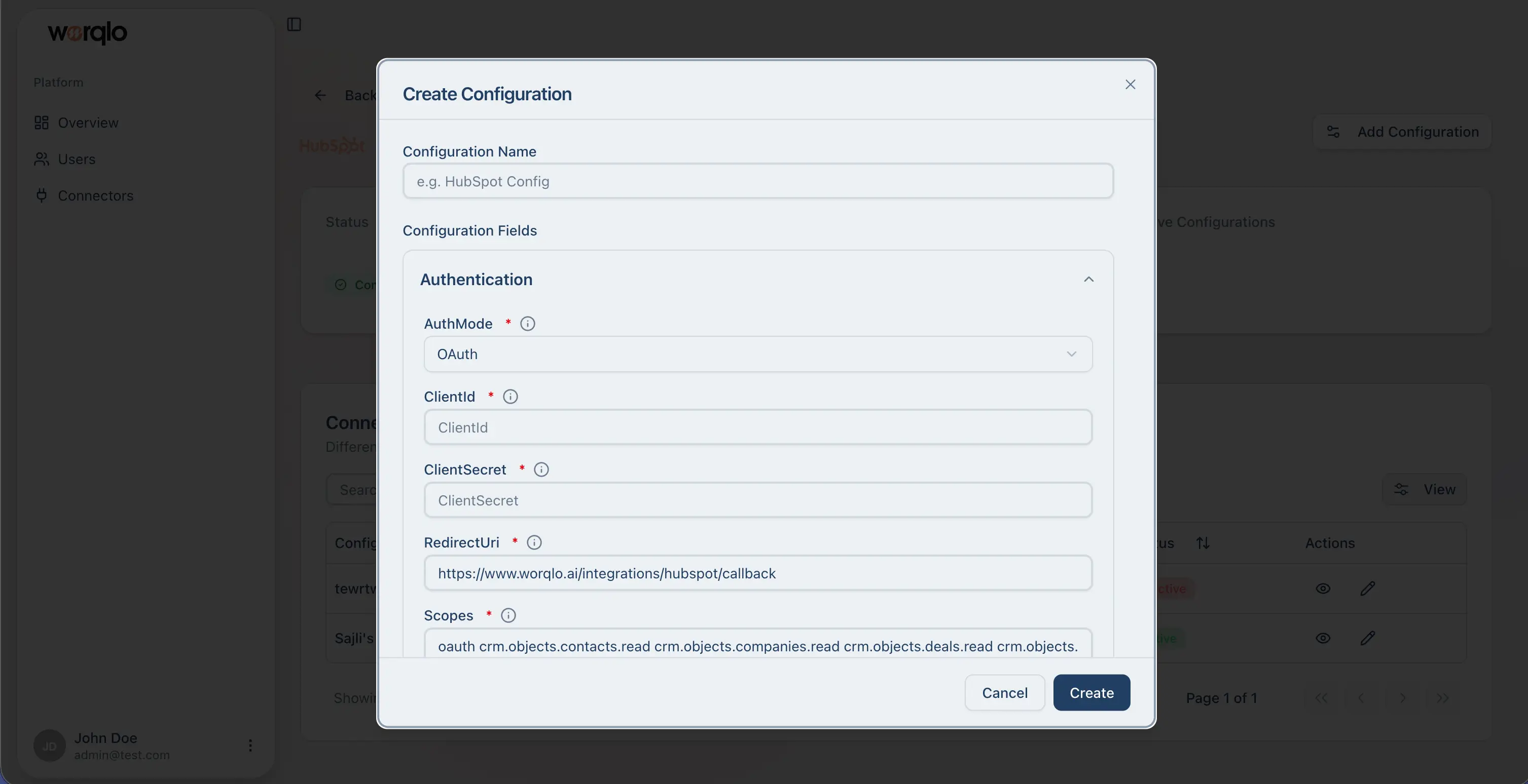Toggle the eye icon on Sajli's row
The image size is (1528, 784).
(x=1323, y=638)
